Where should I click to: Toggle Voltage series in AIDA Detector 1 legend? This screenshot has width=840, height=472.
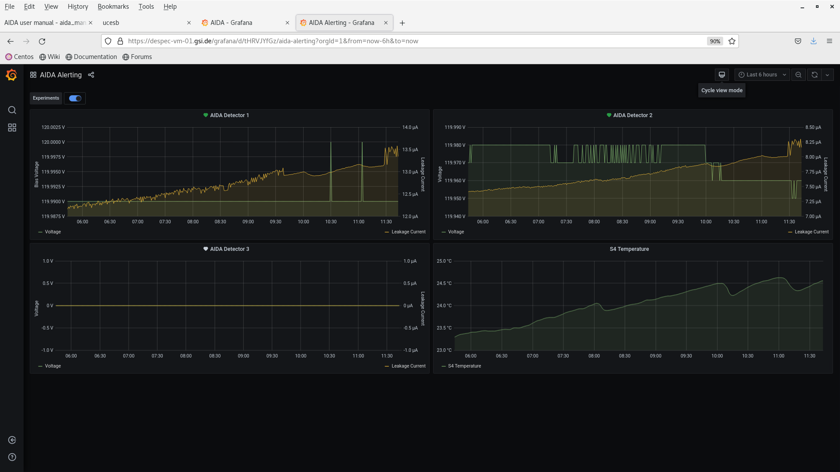pos(52,232)
